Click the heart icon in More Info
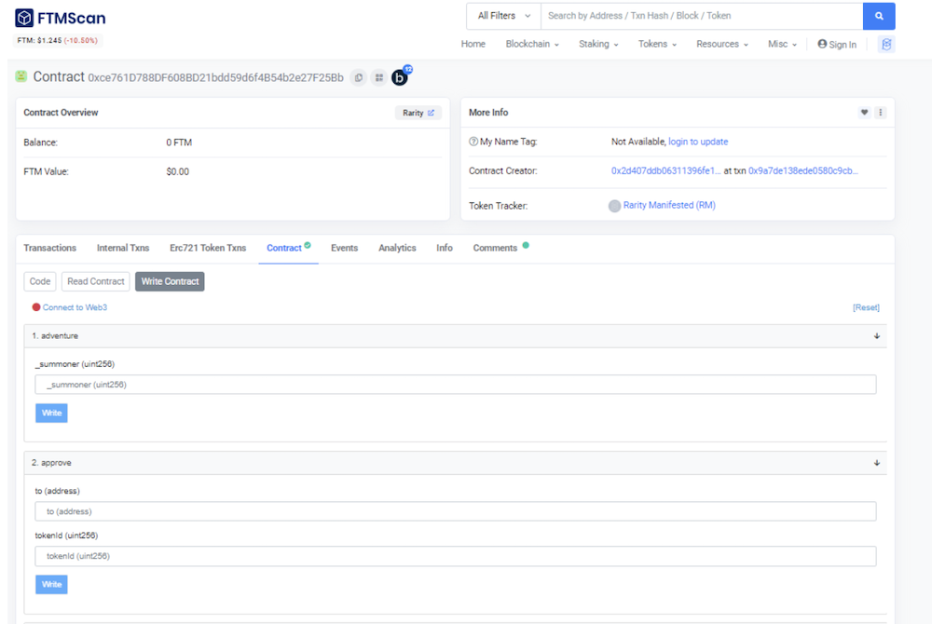 pos(864,112)
